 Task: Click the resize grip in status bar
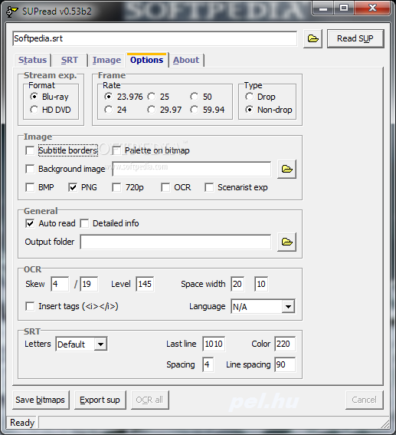click(385, 423)
